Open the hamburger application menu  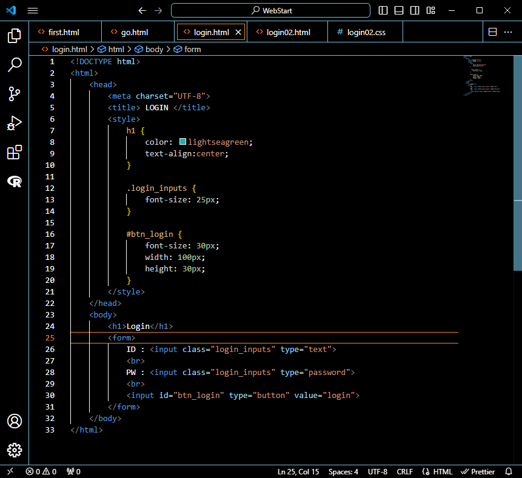[x=33, y=11]
